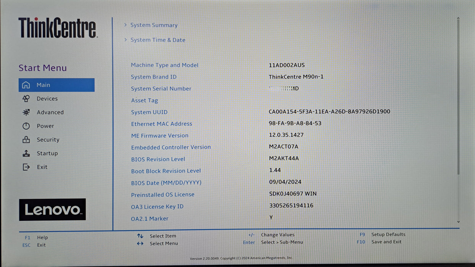
Task: Click the OA2.1 Marker value Y
Action: point(271,217)
